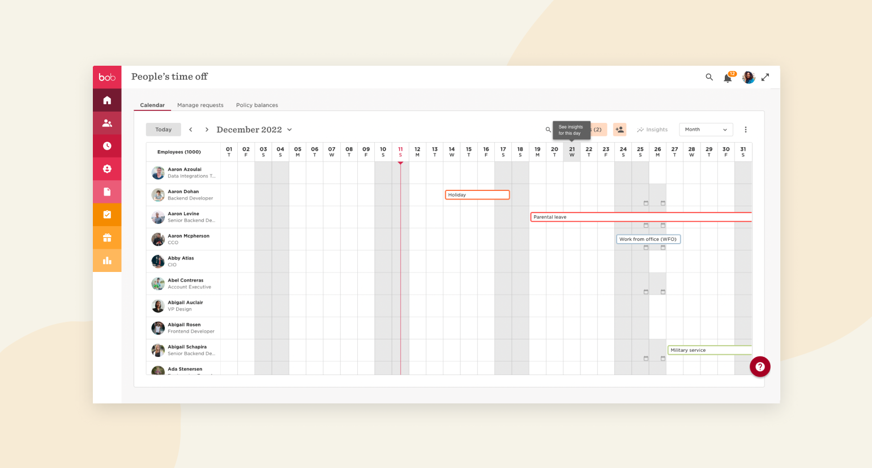The image size is (872, 468).
Task: Open the Time clock sidebar icon
Action: coord(107,146)
